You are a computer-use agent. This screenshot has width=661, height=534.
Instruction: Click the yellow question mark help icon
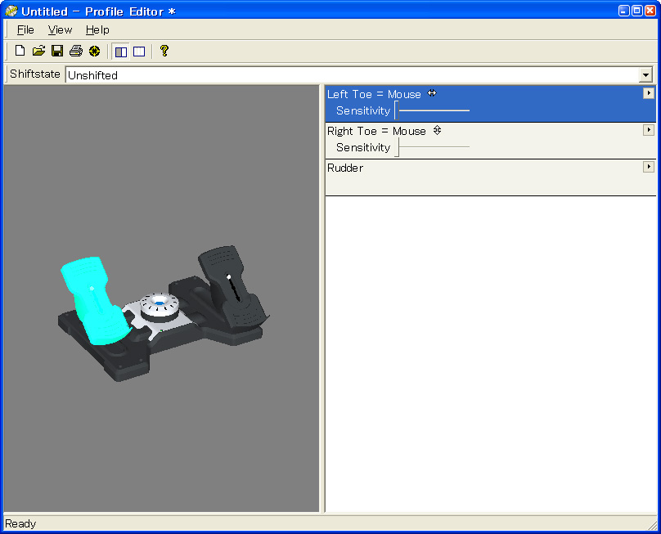point(164,52)
